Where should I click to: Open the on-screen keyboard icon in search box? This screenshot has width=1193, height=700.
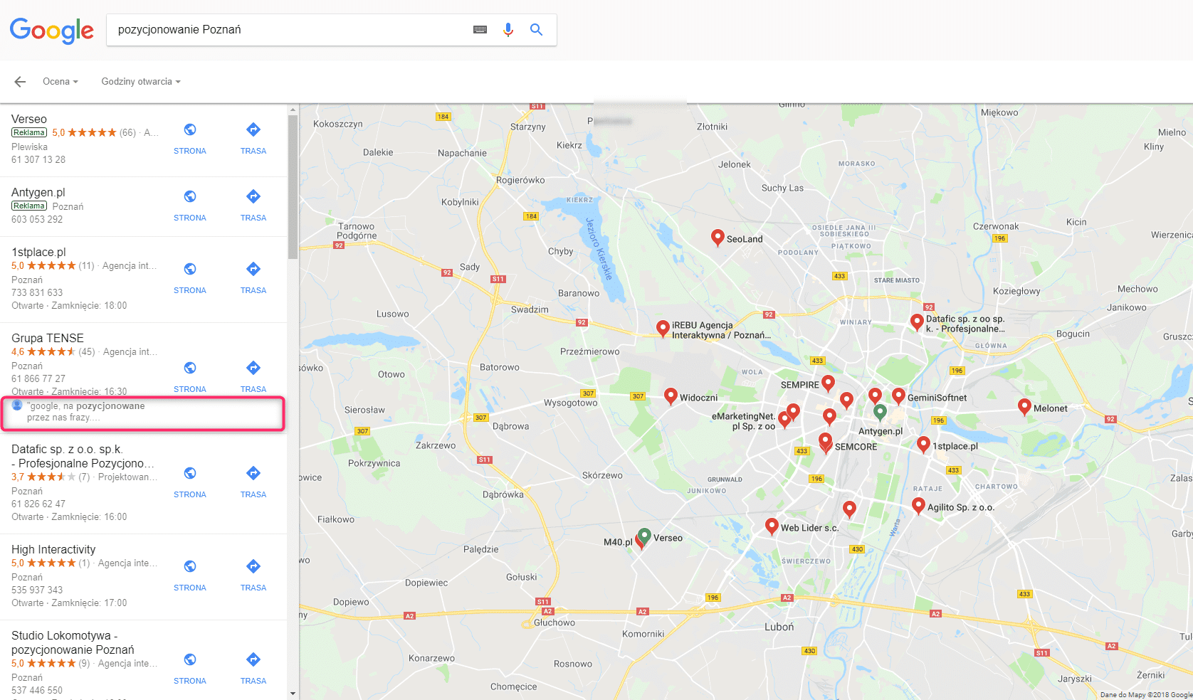coord(480,30)
